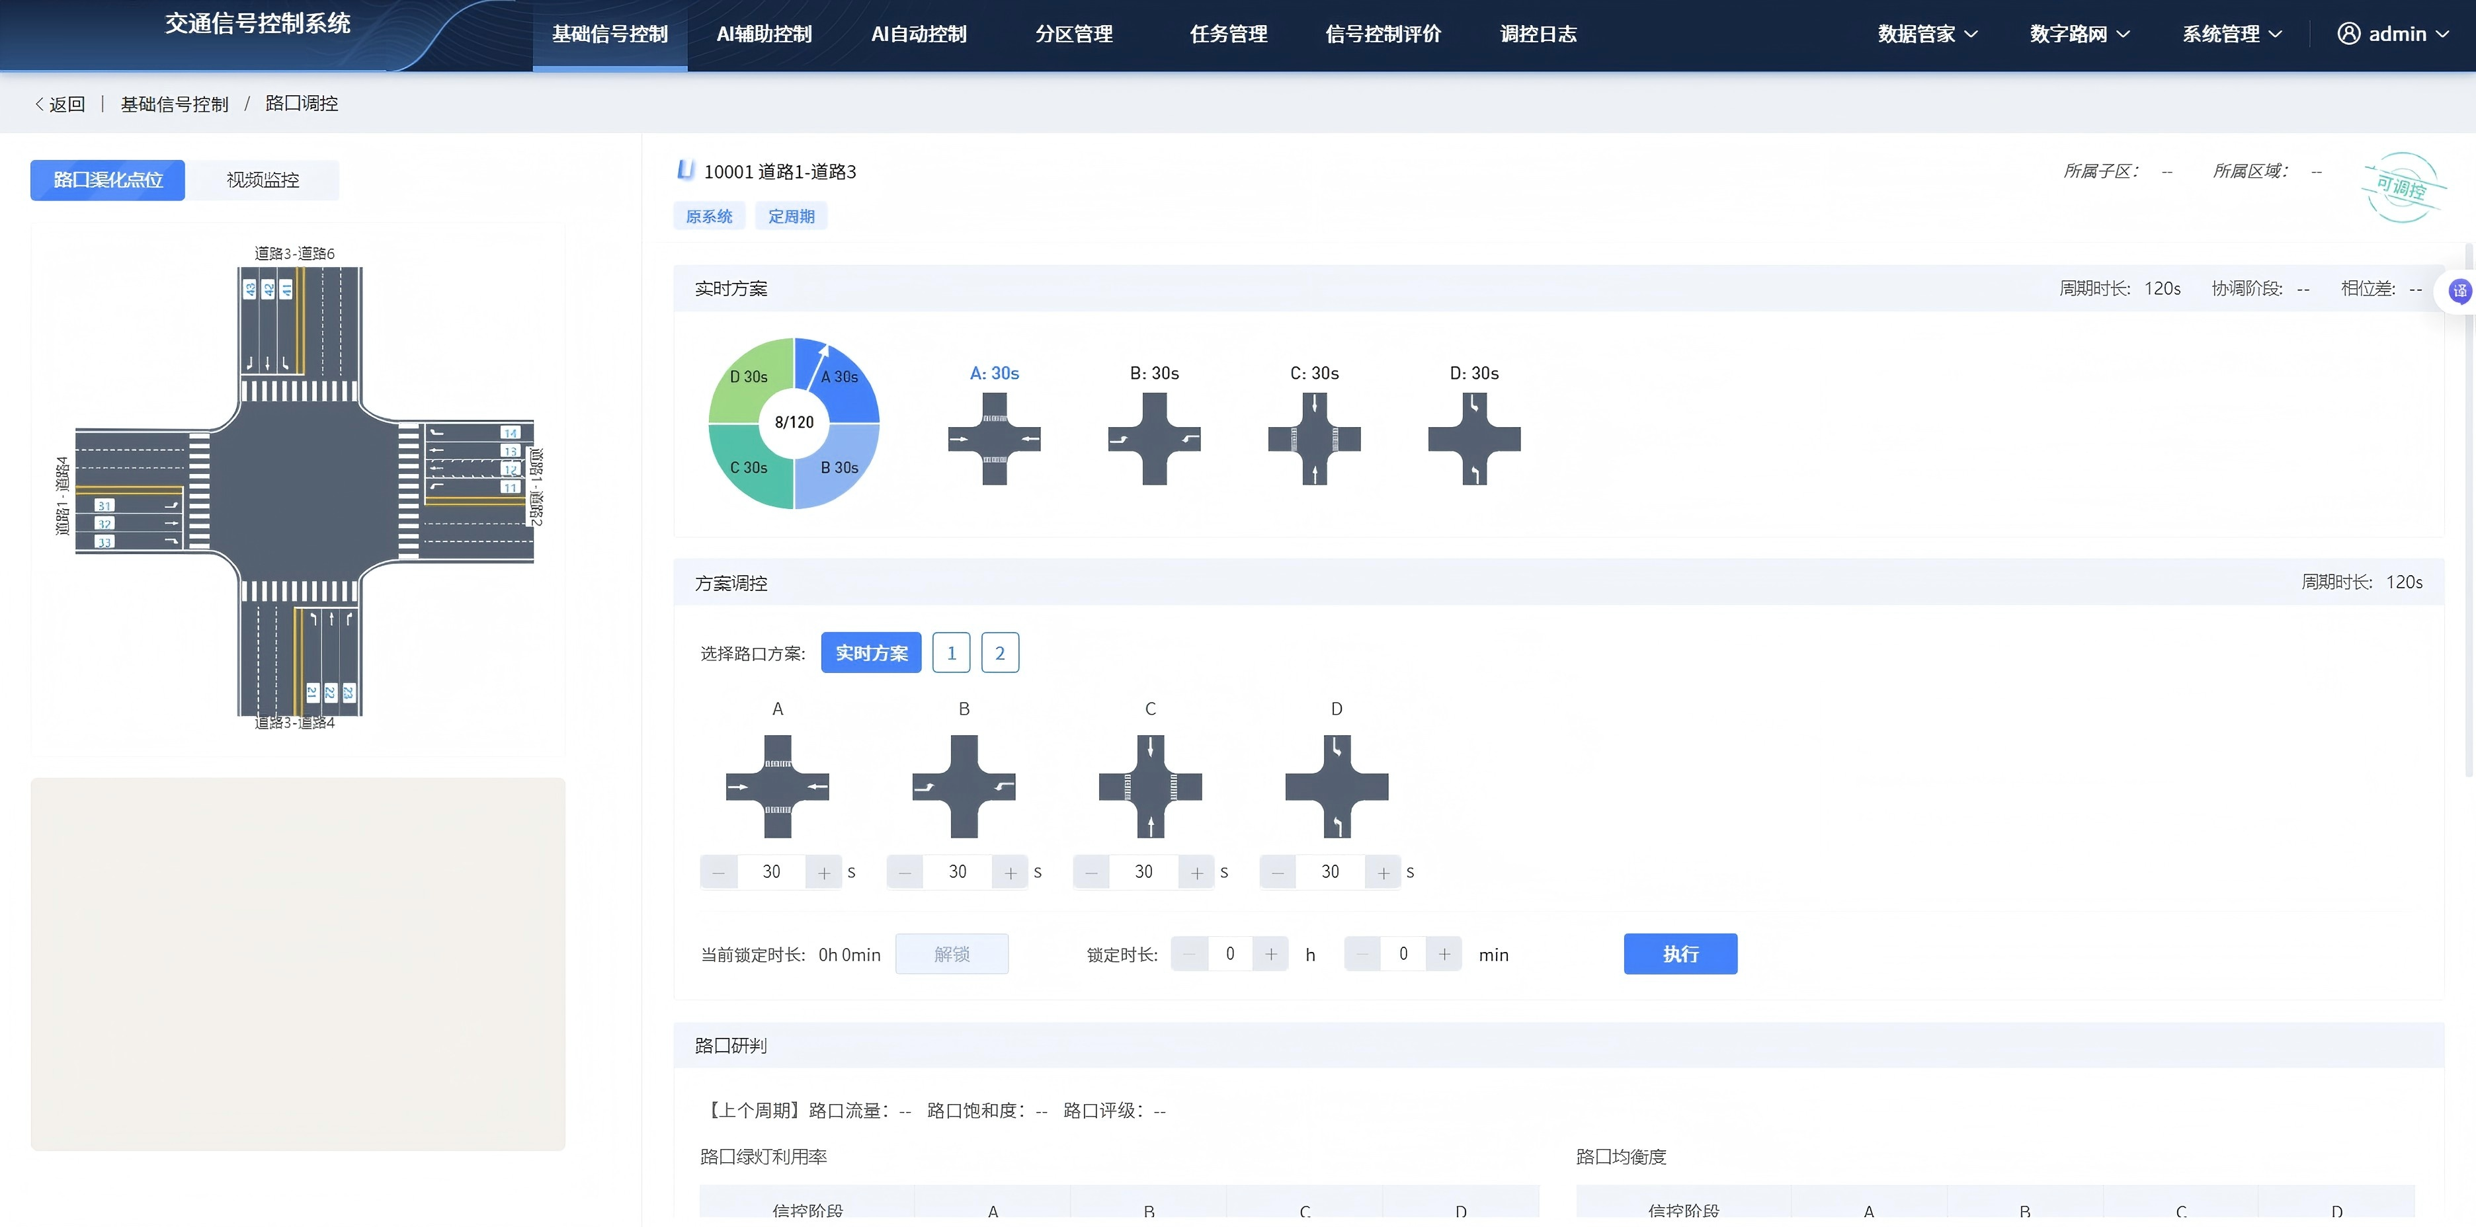Click the lock duration hours input field

point(1230,953)
